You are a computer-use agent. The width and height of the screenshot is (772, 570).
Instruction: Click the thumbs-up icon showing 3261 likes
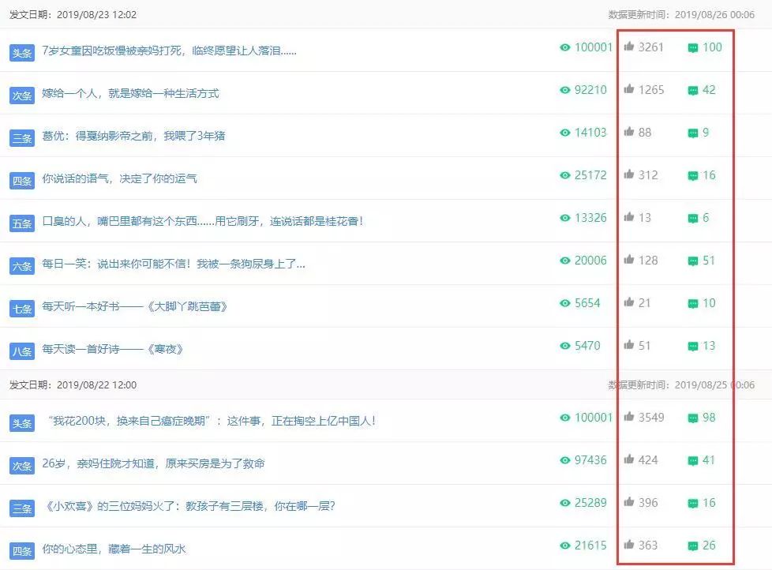pyautogui.click(x=629, y=47)
